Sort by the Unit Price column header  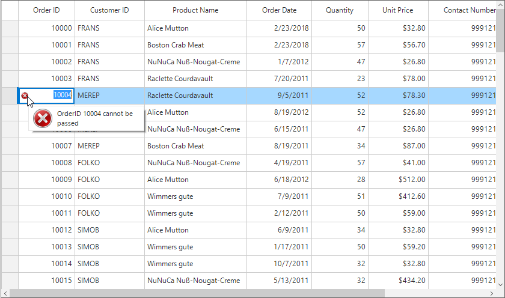click(x=398, y=10)
